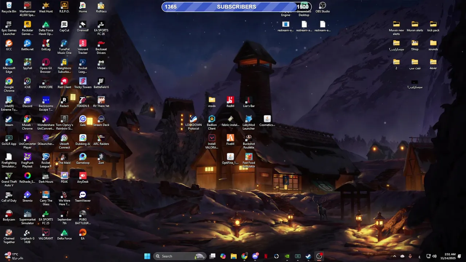The width and height of the screenshot is (466, 262).
Task: Select the ExitLag desktop icon
Action: click(x=46, y=45)
